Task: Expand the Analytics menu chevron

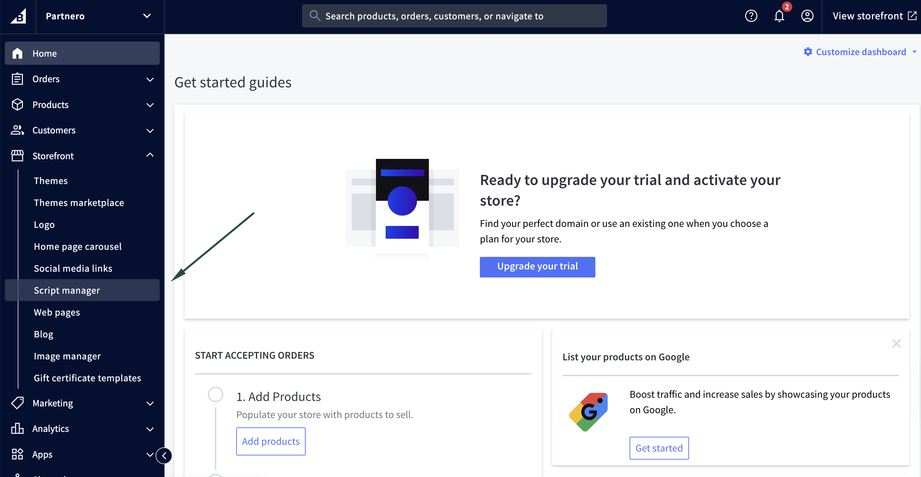Action: click(x=150, y=429)
